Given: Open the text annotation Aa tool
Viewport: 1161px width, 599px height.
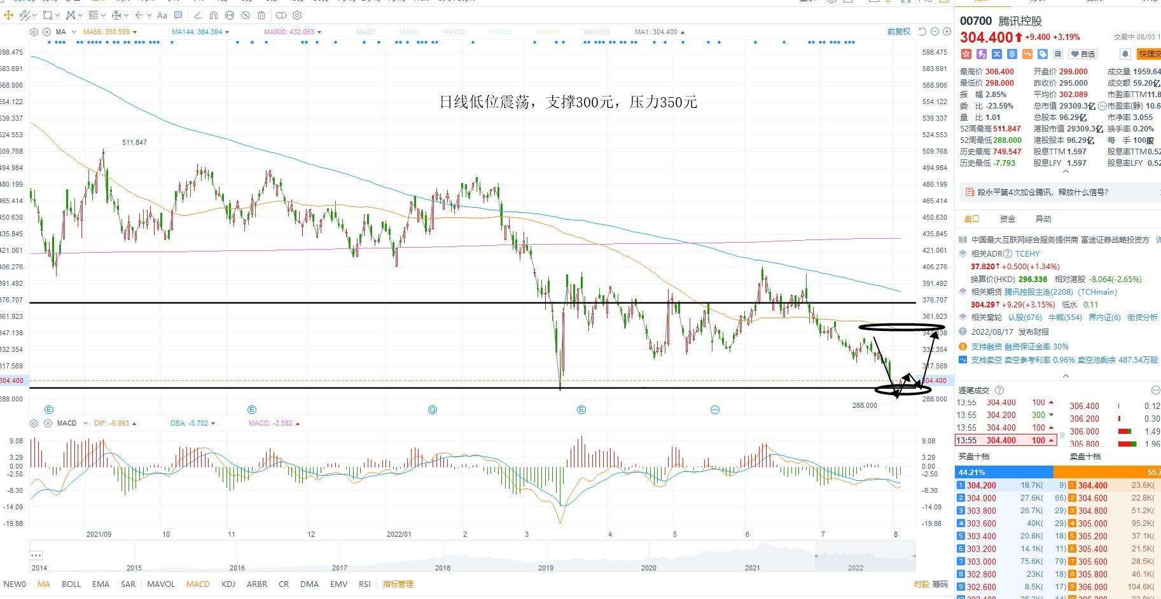Looking at the screenshot, I should tap(162, 15).
